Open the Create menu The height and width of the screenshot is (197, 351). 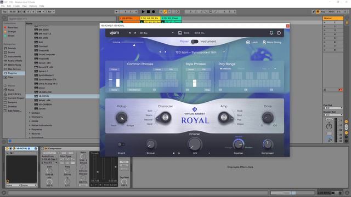(16, 6)
